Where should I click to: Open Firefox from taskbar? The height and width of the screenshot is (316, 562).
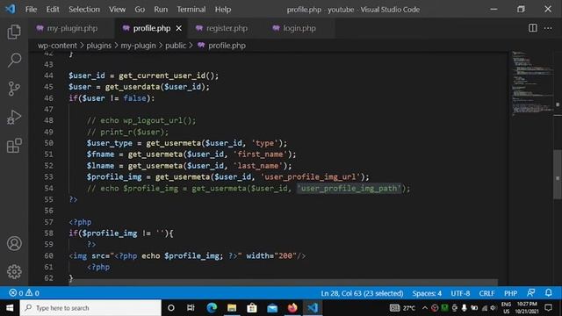292,308
